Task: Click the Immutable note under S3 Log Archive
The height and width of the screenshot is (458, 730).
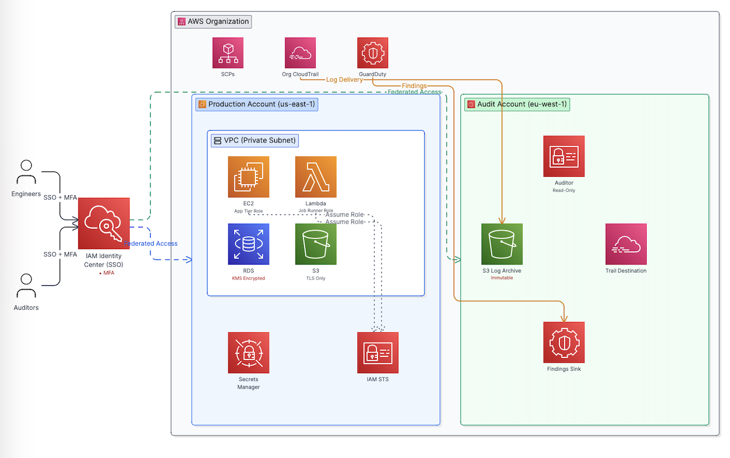Action: click(502, 278)
